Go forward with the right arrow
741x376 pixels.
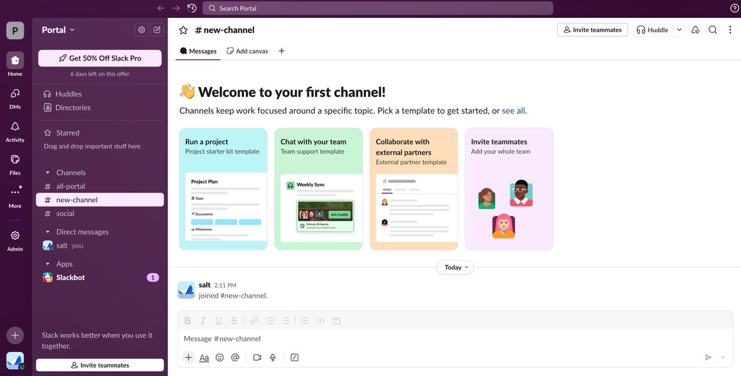point(177,8)
